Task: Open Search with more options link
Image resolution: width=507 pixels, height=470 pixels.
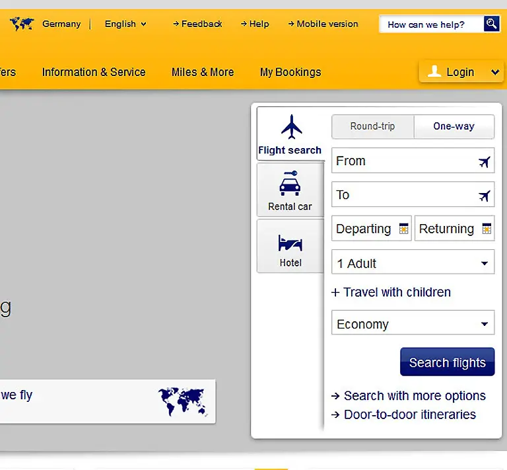Action: click(414, 396)
